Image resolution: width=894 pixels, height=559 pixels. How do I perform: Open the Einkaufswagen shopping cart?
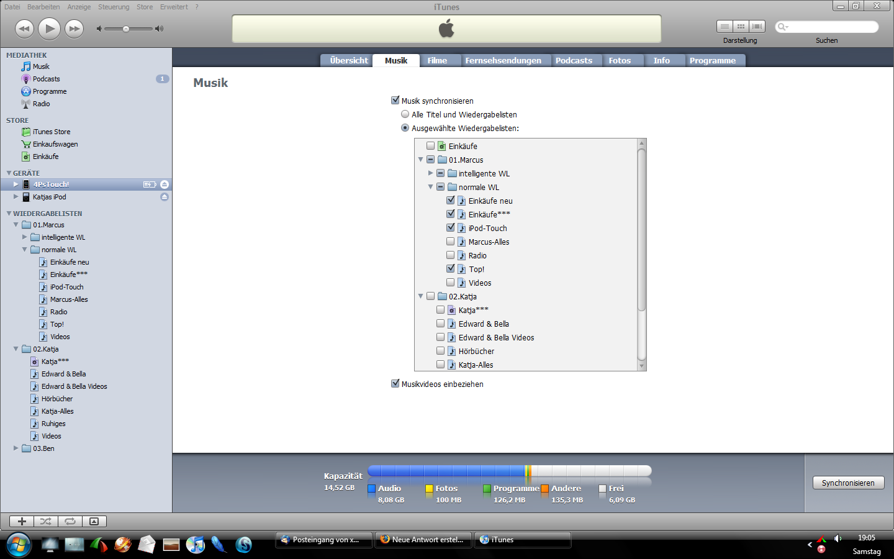pyautogui.click(x=55, y=144)
